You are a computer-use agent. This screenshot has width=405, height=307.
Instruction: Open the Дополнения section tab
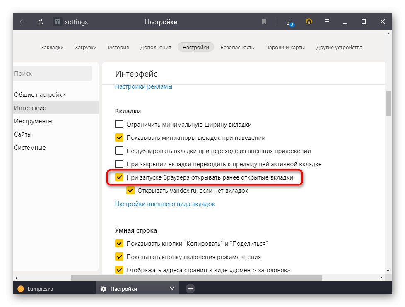click(x=155, y=47)
